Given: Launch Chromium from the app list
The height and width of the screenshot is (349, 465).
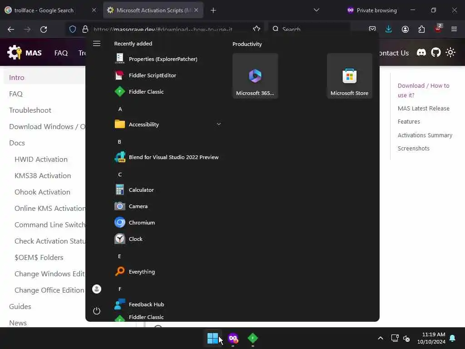Looking at the screenshot, I should point(168,222).
